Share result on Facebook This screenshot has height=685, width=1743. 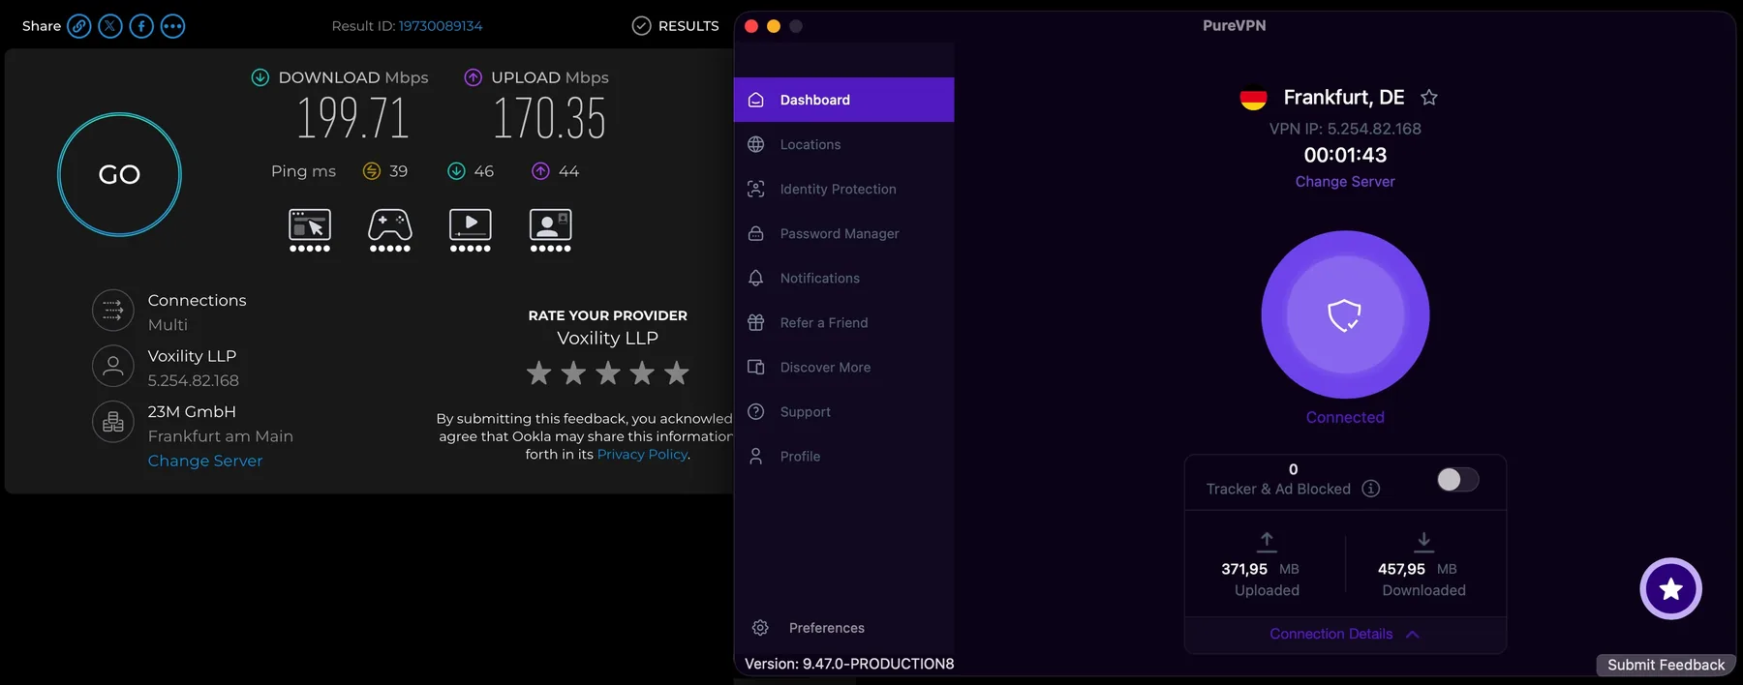tap(141, 26)
